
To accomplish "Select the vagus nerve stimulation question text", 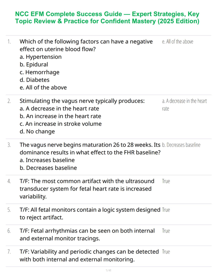I will (x=82, y=101).
